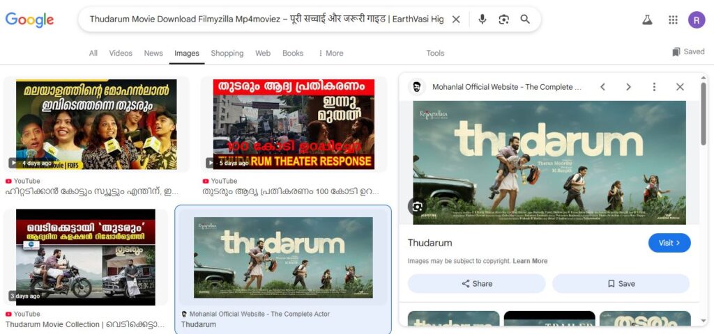
Task: Switch to the All tab
Action: pyautogui.click(x=93, y=53)
